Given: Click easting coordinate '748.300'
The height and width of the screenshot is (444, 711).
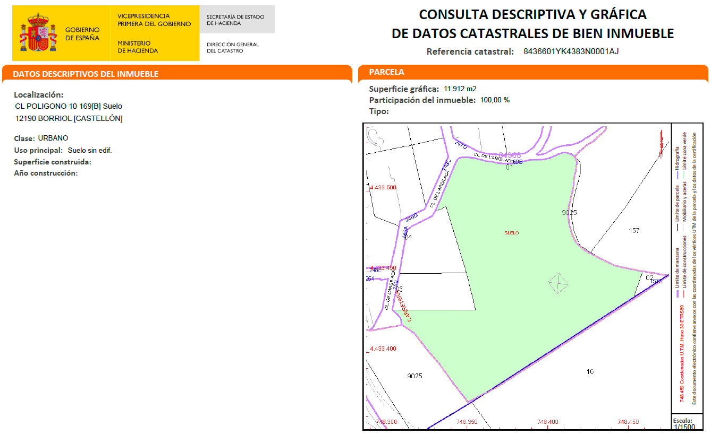Looking at the screenshot, I should tap(386, 422).
